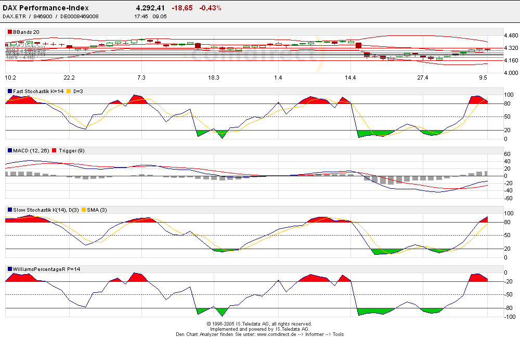This screenshot has height=337, width=520.
Task: Click the WKN number 846900
Action: click(x=43, y=16)
